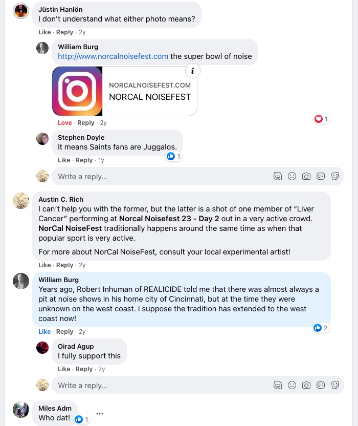Open Austin C. Rich's profile picture
Viewport: 358px width, 426px height.
click(x=21, y=201)
